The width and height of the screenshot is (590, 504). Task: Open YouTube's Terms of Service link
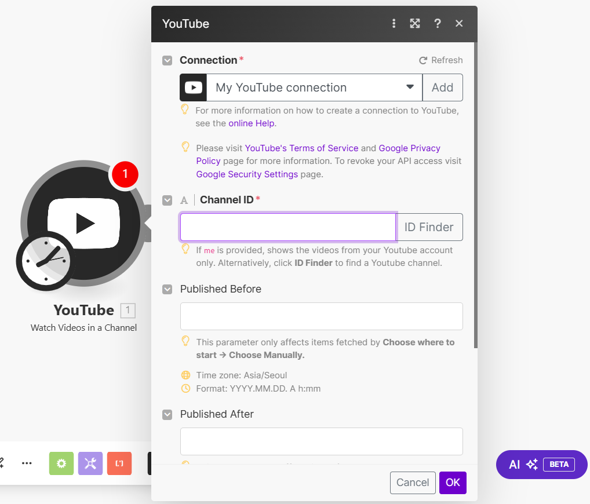click(x=301, y=148)
